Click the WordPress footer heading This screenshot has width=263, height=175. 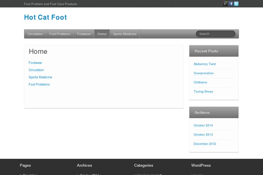(x=201, y=165)
